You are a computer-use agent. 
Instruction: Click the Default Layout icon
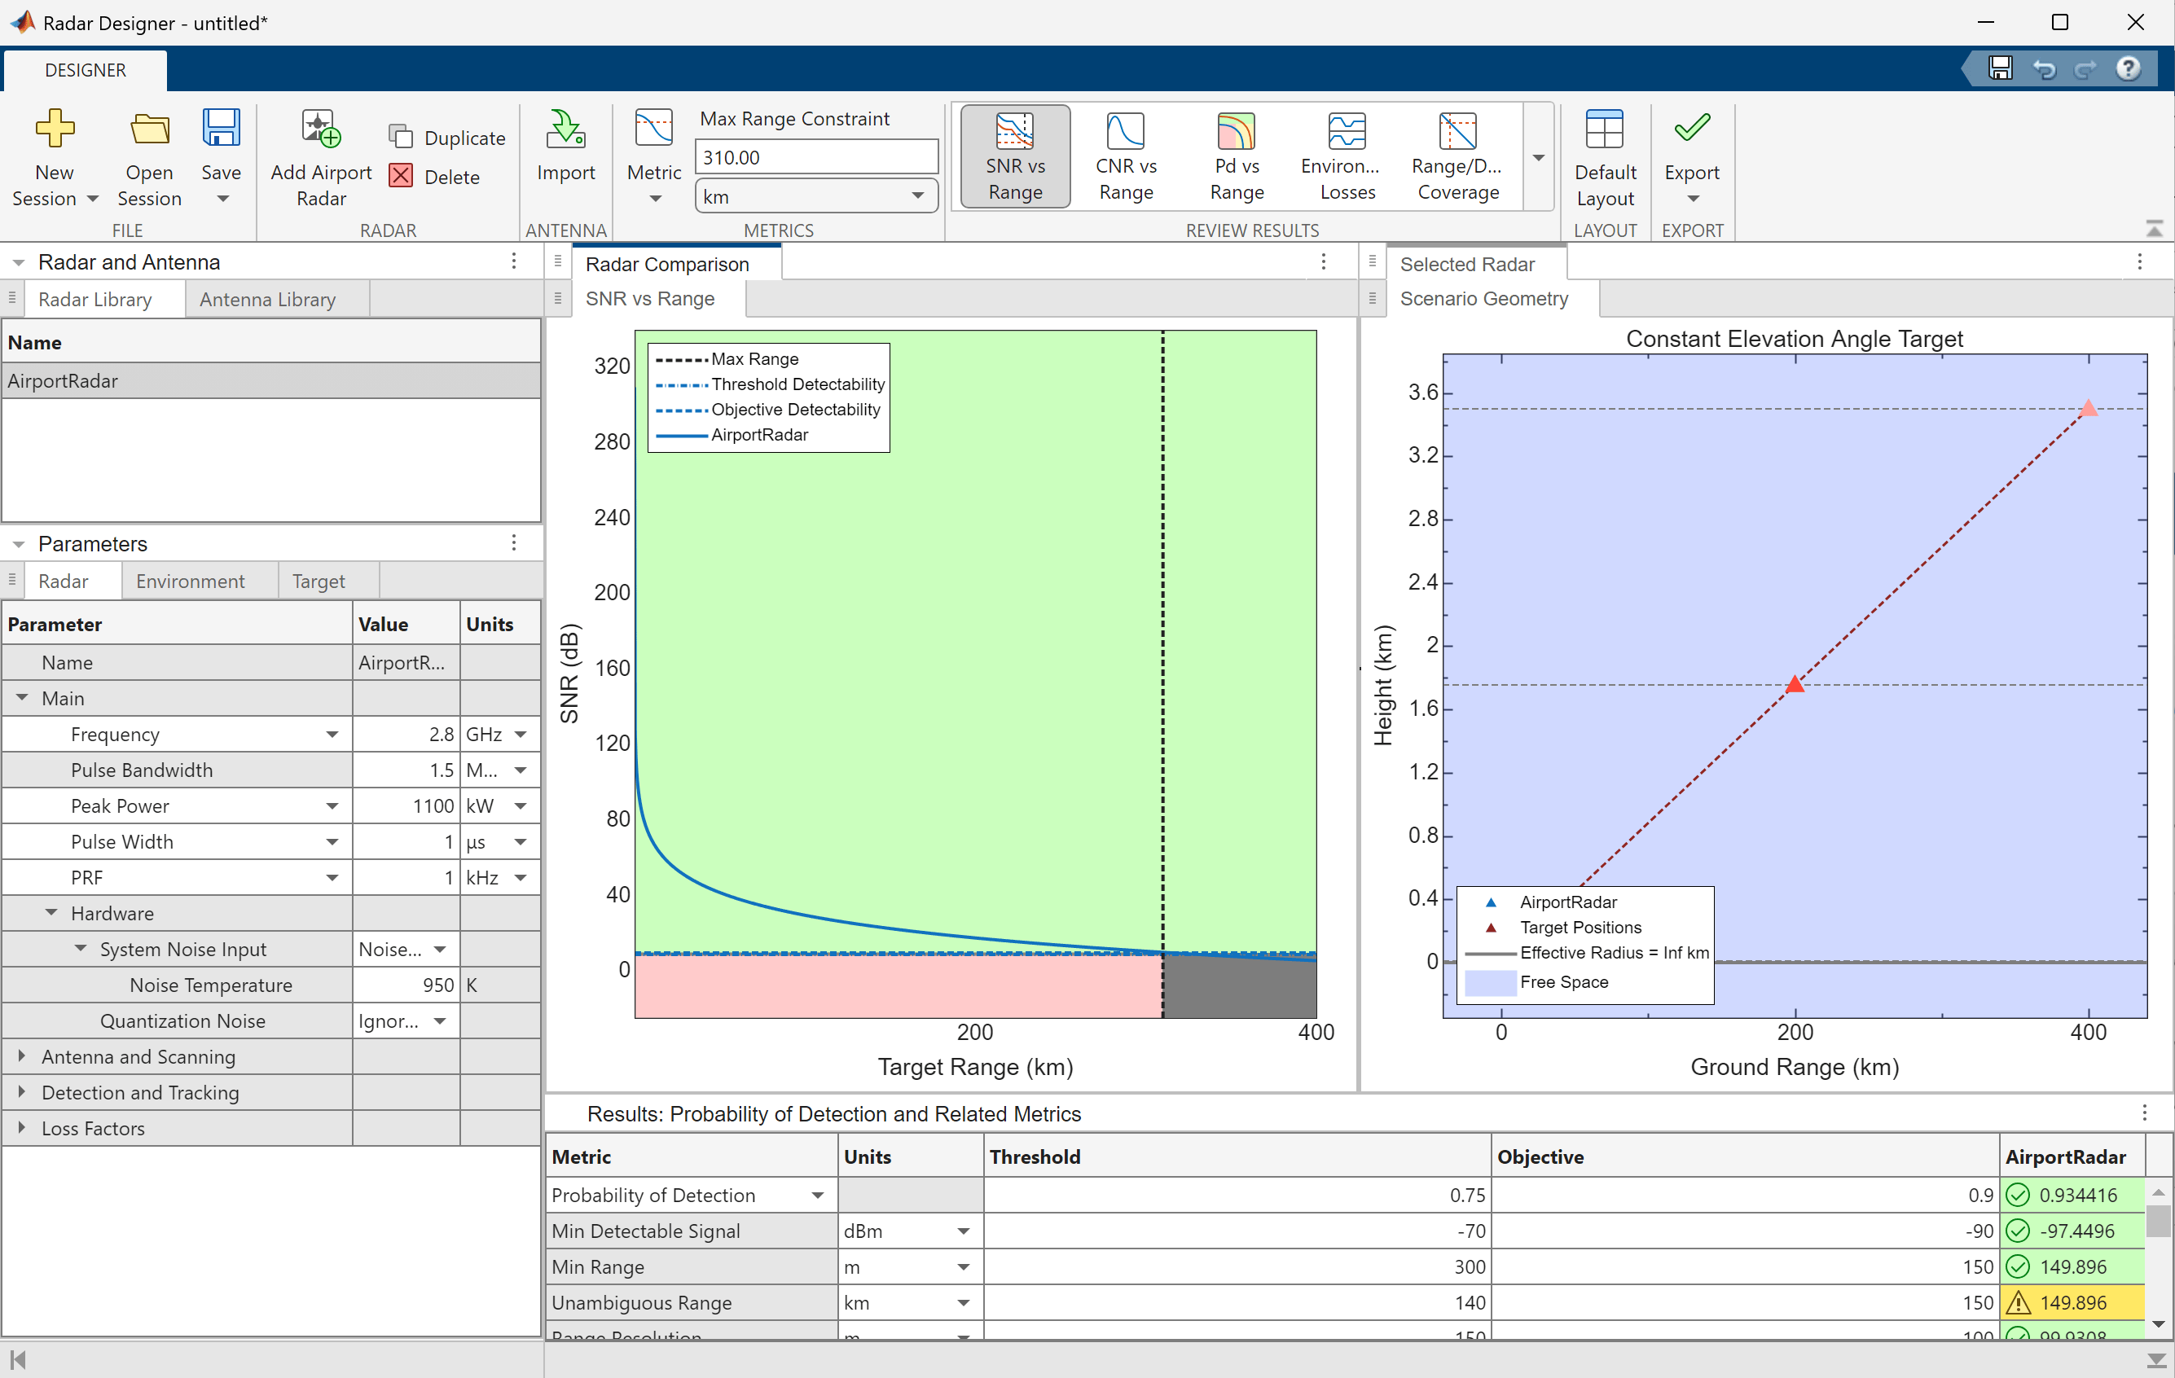(x=1604, y=129)
